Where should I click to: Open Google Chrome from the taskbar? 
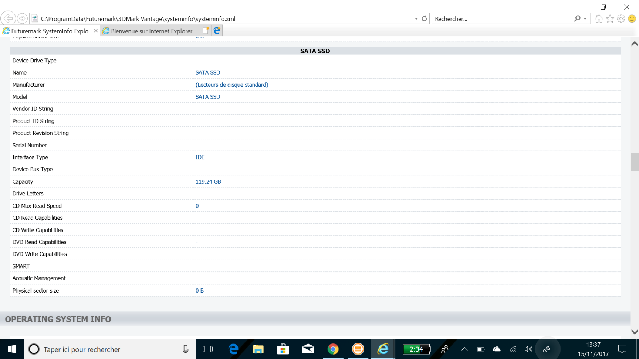coord(333,349)
